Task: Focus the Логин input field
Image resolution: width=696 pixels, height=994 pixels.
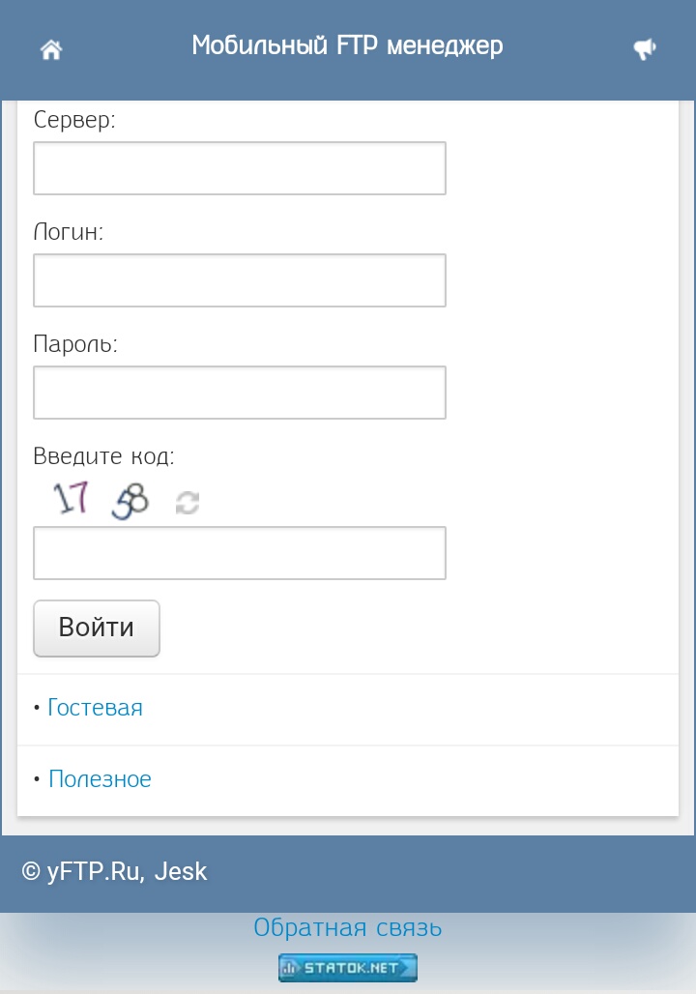Action: coord(240,280)
